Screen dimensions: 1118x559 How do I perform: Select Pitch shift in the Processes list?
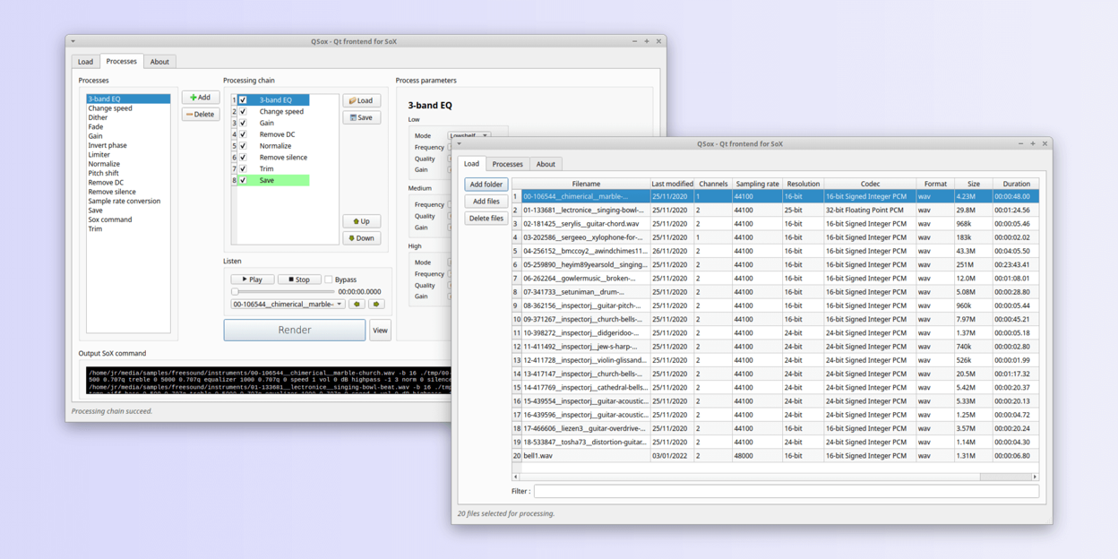(x=128, y=173)
